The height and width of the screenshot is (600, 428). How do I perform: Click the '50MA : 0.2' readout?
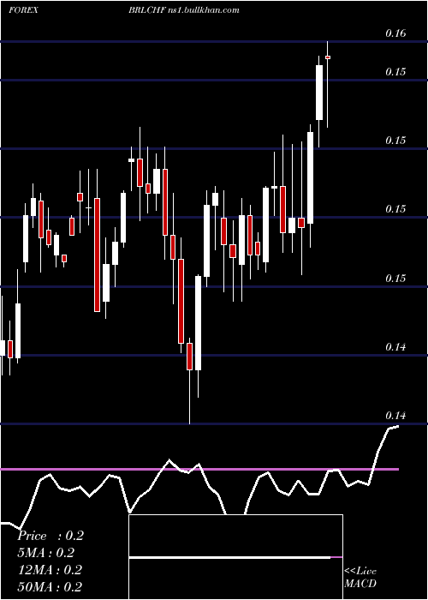pos(50,586)
